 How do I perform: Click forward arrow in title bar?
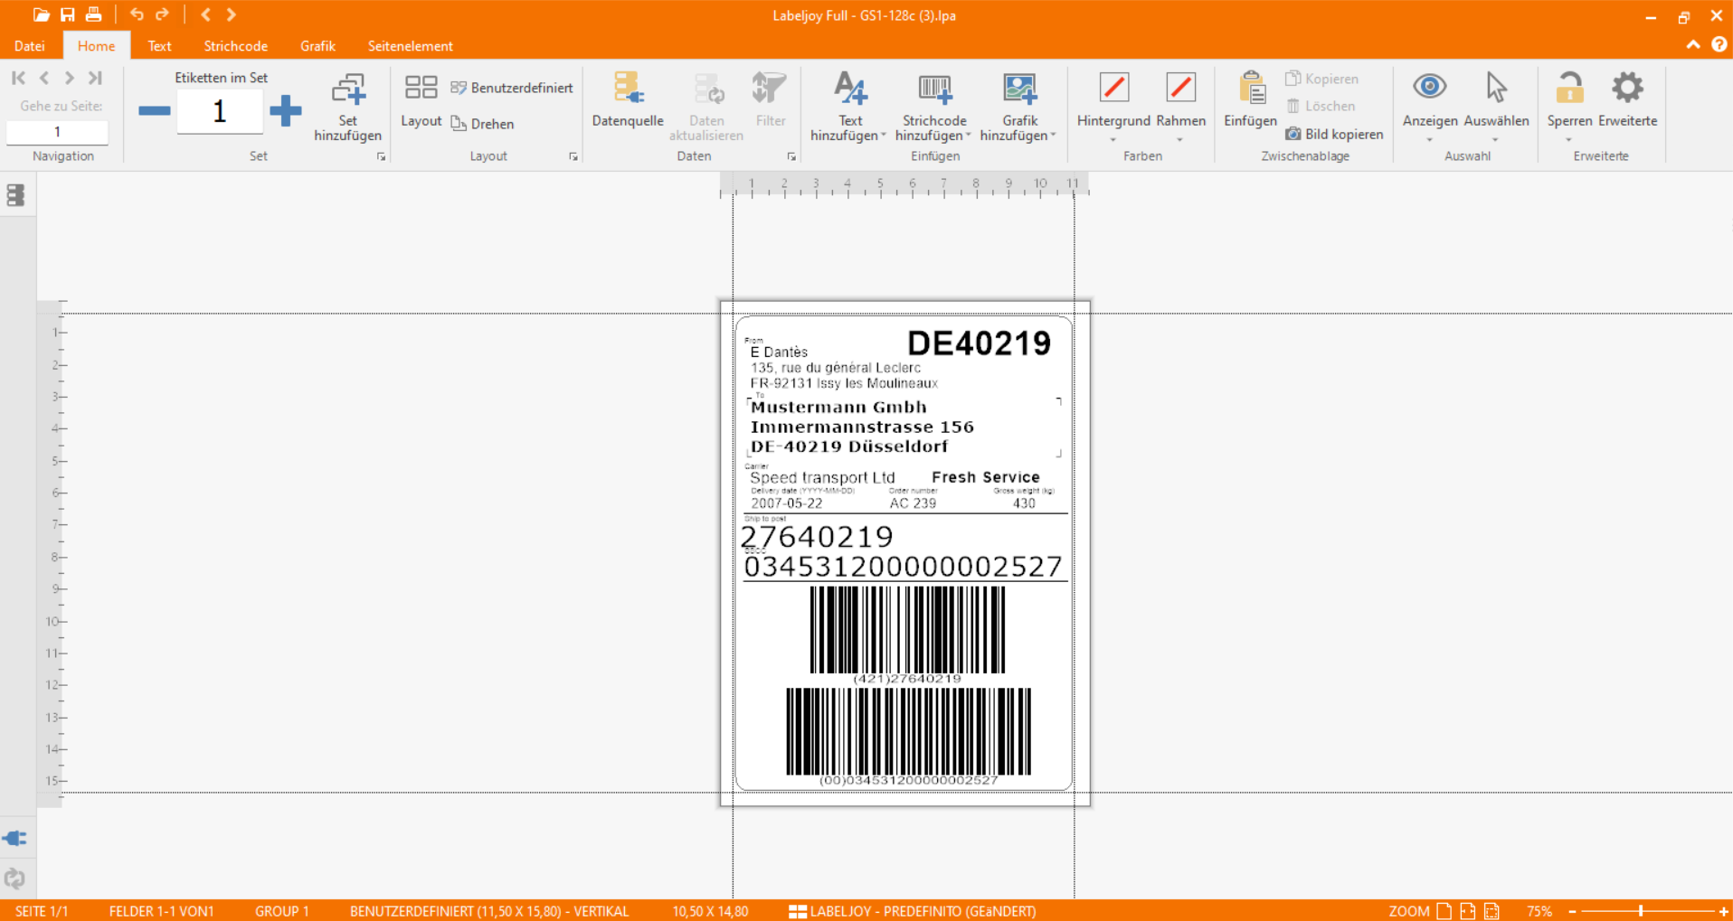pos(232,14)
